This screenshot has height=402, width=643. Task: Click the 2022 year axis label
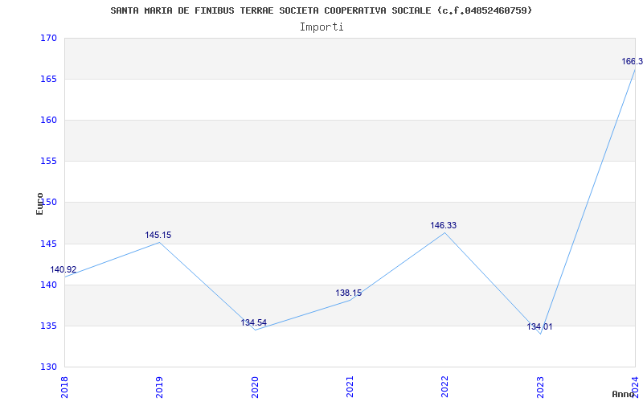445,386
